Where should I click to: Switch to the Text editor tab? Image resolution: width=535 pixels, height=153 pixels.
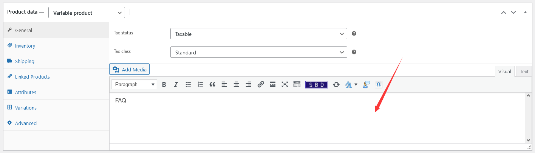coord(524,71)
